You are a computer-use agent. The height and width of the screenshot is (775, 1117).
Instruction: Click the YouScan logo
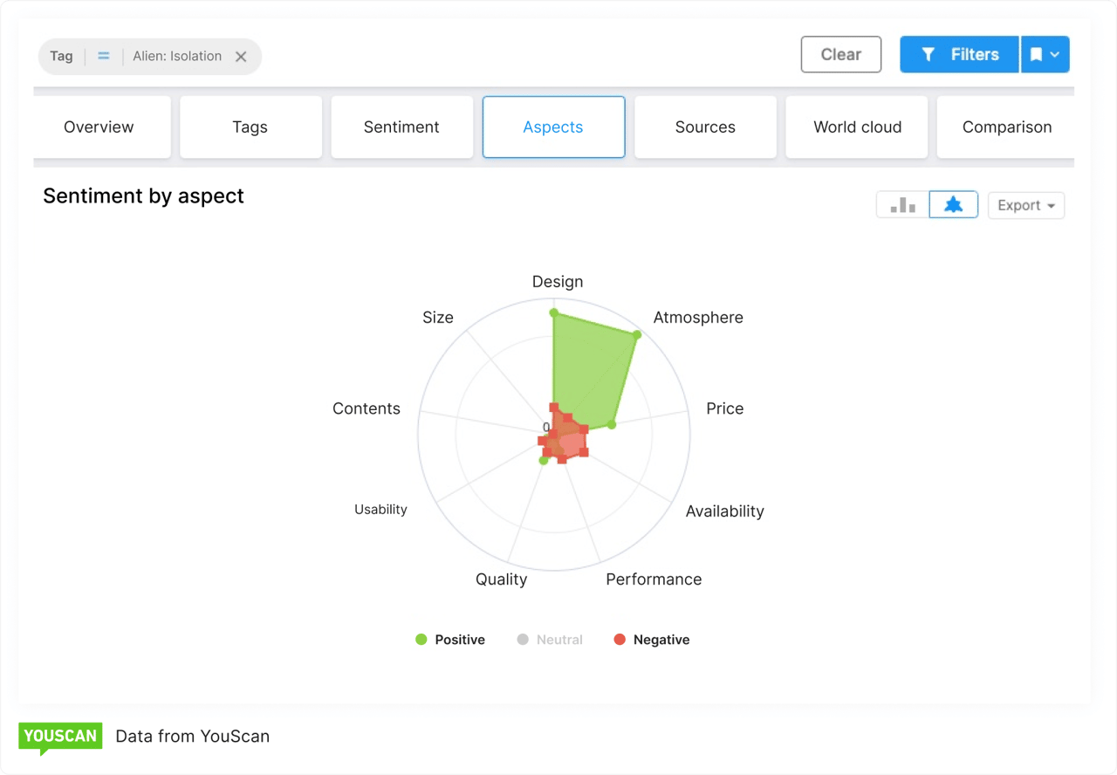coord(60,737)
